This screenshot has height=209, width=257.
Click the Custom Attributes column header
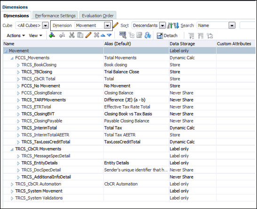click(236, 44)
